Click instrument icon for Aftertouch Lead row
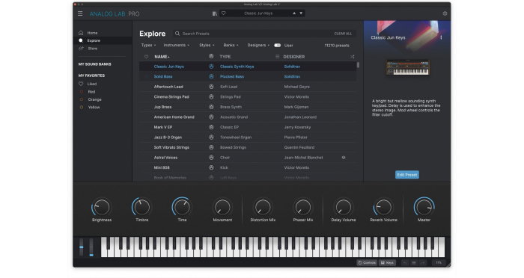Viewport: 524px width, 278px height. pyautogui.click(x=211, y=87)
